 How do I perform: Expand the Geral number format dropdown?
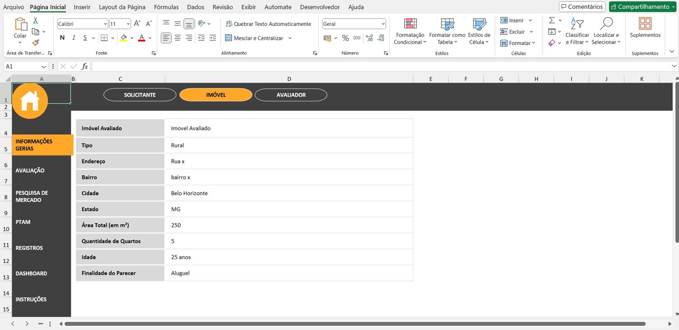click(x=383, y=24)
